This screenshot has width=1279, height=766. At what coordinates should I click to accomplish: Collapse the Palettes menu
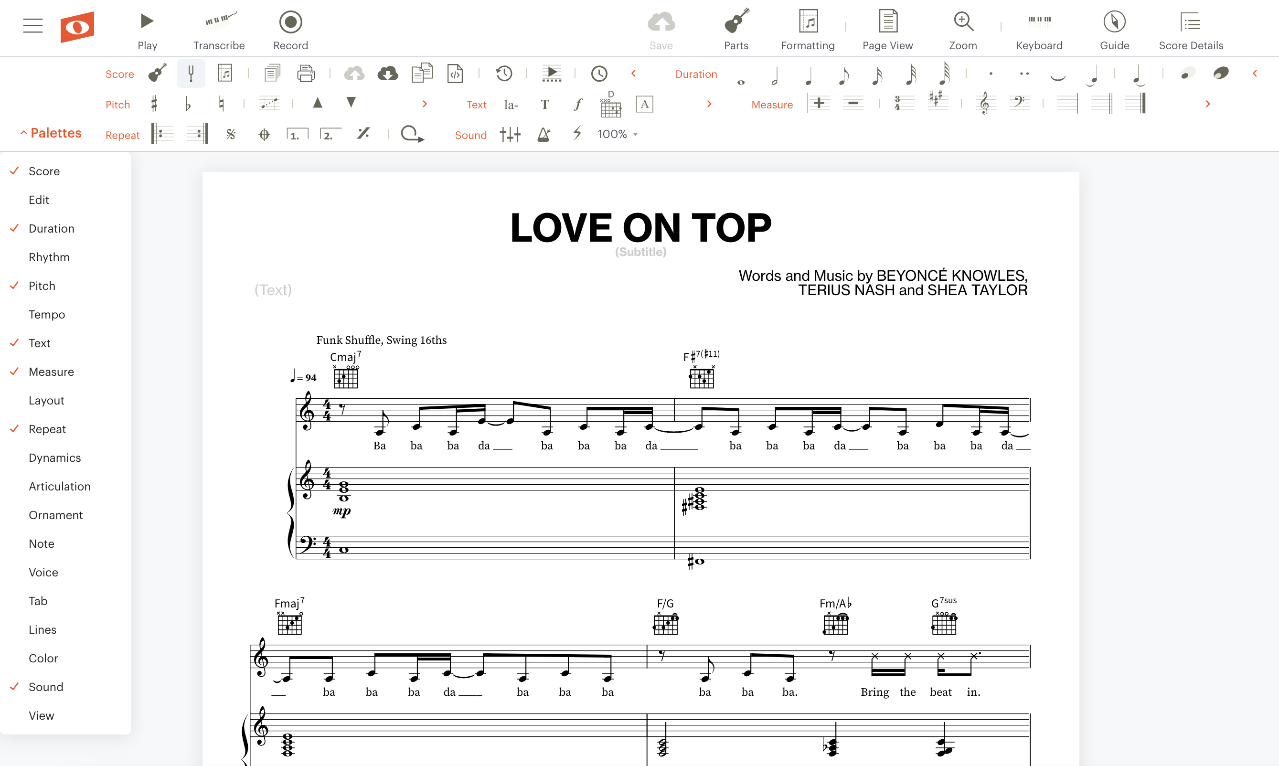(51, 133)
